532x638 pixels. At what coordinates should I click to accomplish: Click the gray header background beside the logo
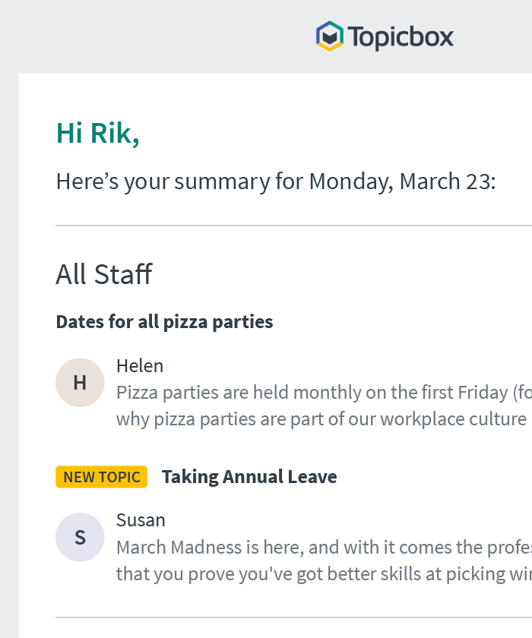click(152, 36)
